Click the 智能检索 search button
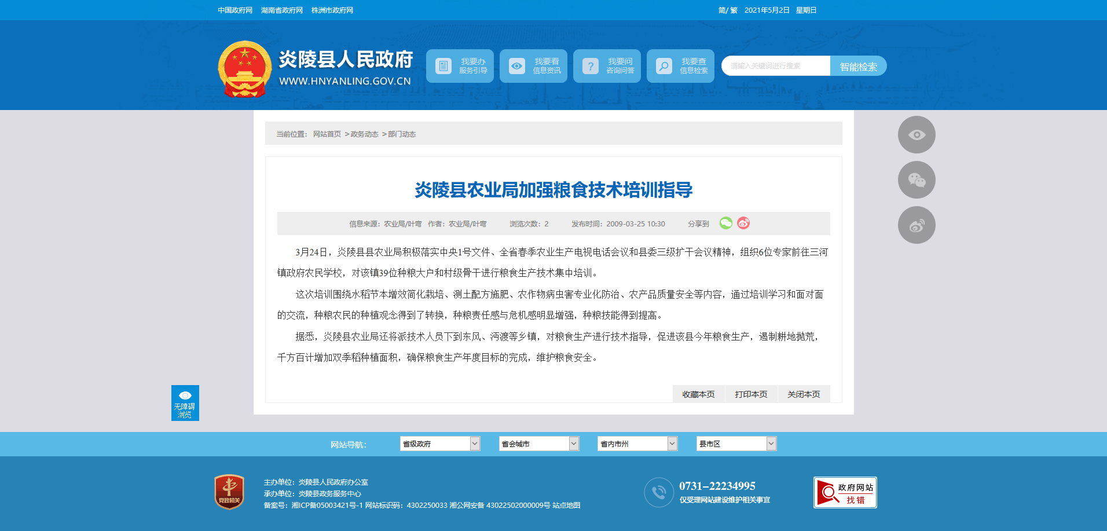Viewport: 1107px width, 531px height. 858,67
